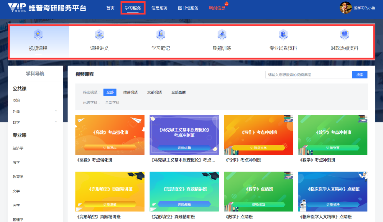
Task: Click the blue 搜索 button
Action: [x=360, y=75]
